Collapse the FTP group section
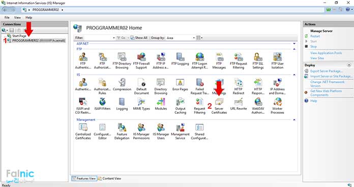Viewport: 354px width, 187px height. (x=294, y=49)
